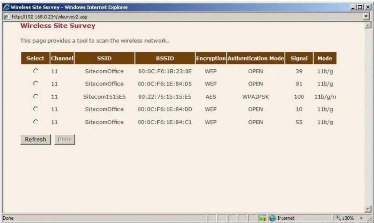This screenshot has width=374, height=223.
Task: Click the Internet zone globe icon
Action: pyautogui.click(x=272, y=218)
